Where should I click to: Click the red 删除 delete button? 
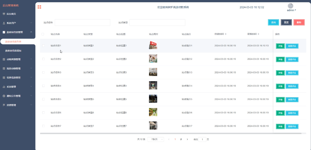(x=299, y=22)
